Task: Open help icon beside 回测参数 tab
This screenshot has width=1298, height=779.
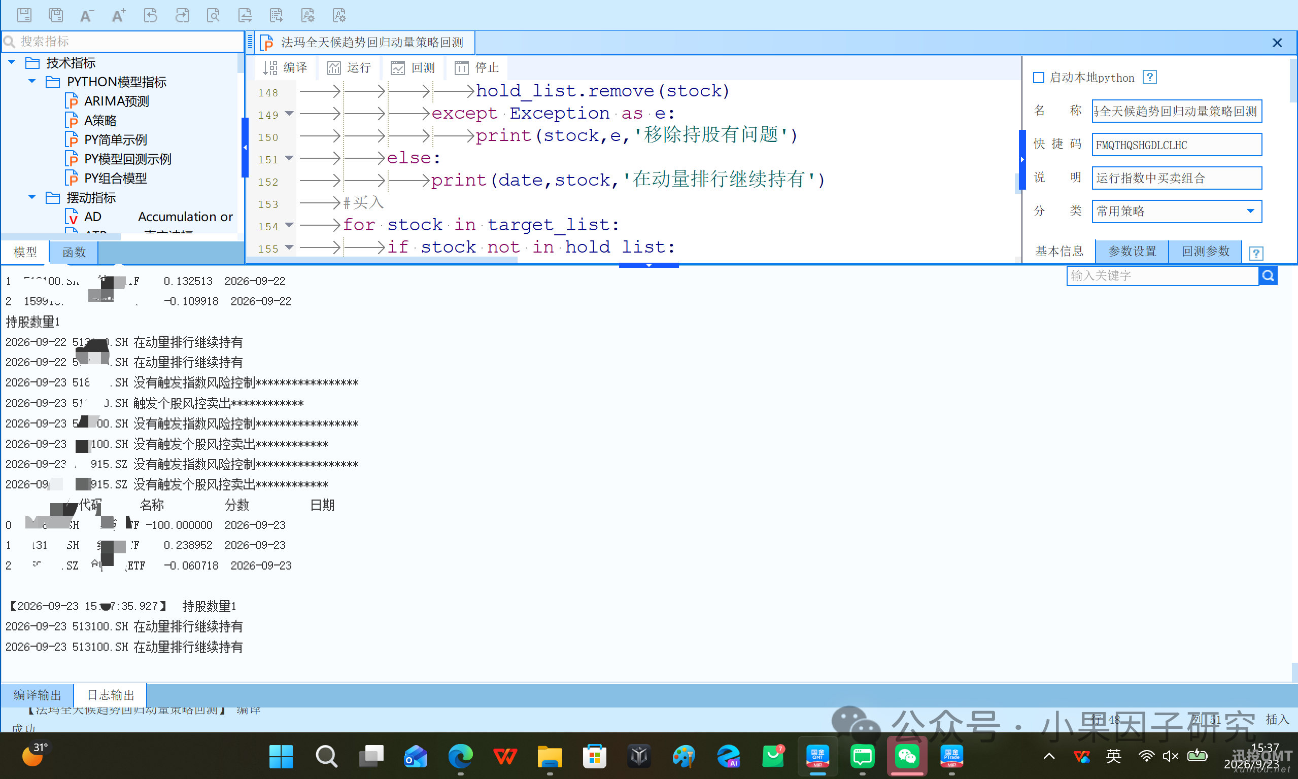Action: pyautogui.click(x=1256, y=253)
